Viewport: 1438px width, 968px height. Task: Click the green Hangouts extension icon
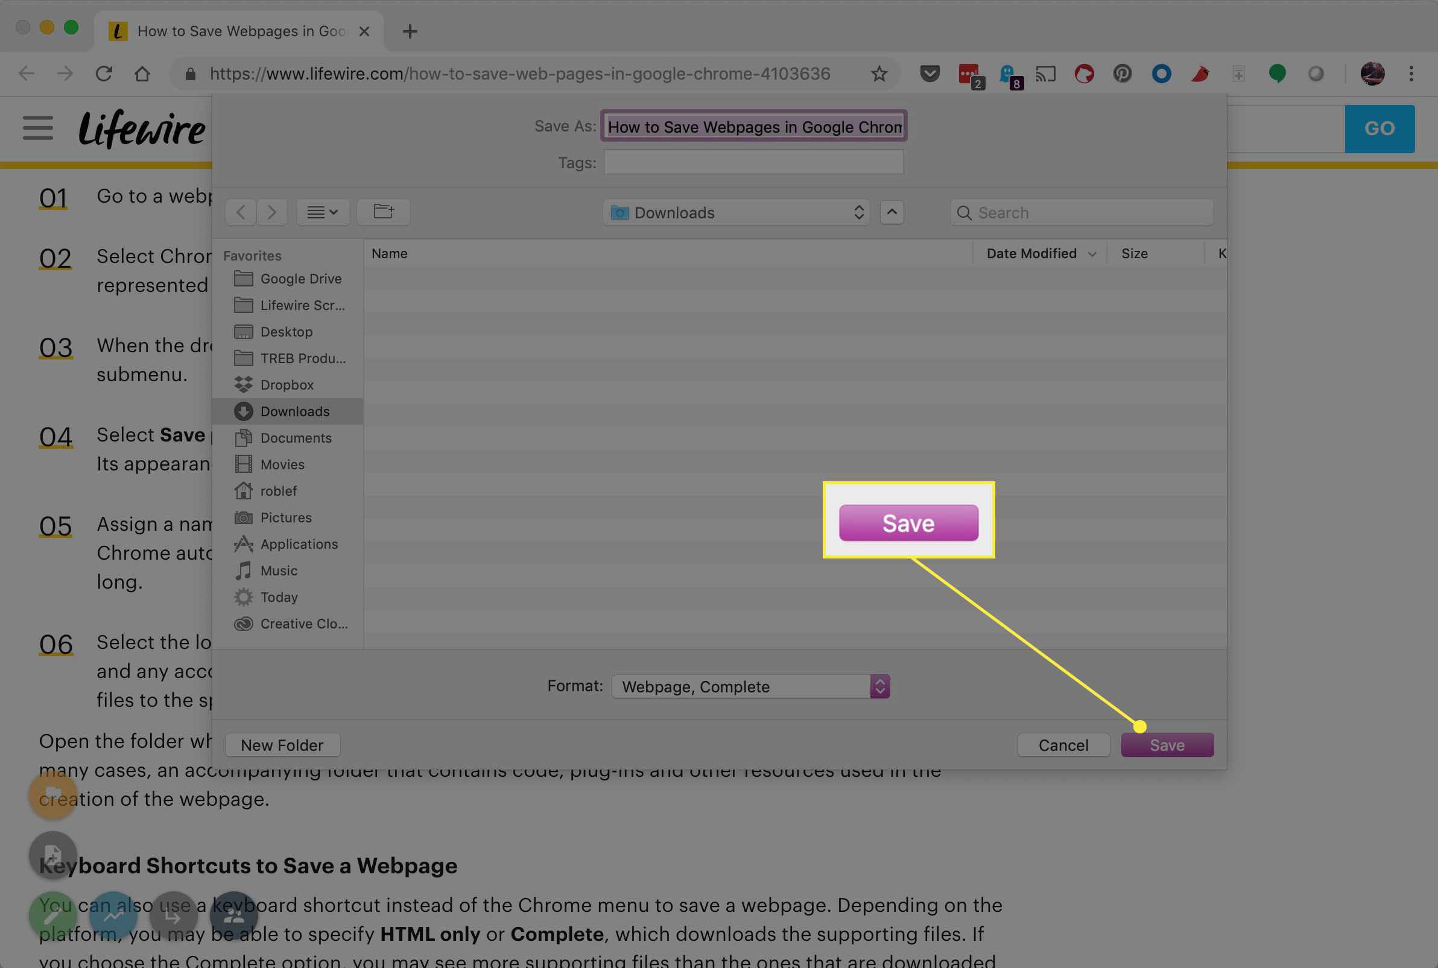click(x=1277, y=74)
